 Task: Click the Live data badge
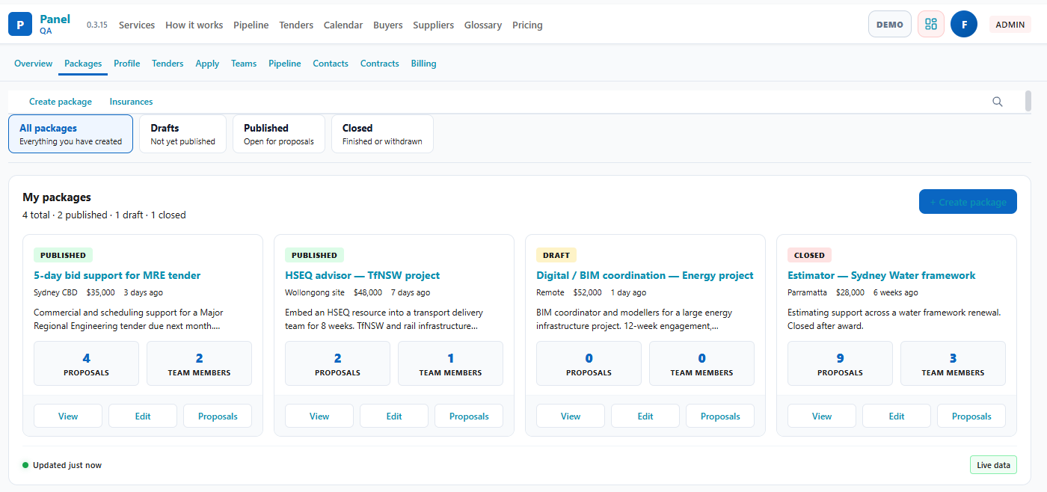pos(993,465)
